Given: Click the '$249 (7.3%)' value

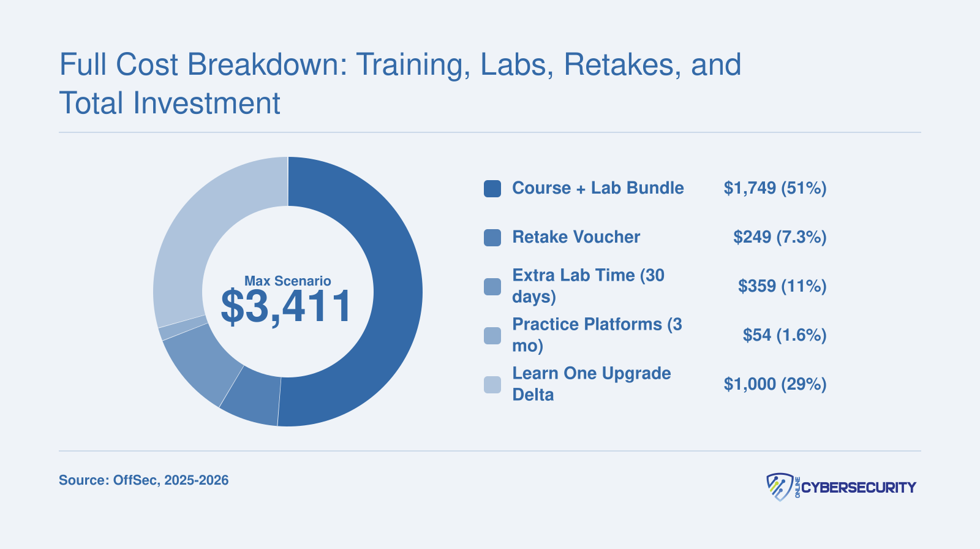Looking at the screenshot, I should click(x=780, y=237).
